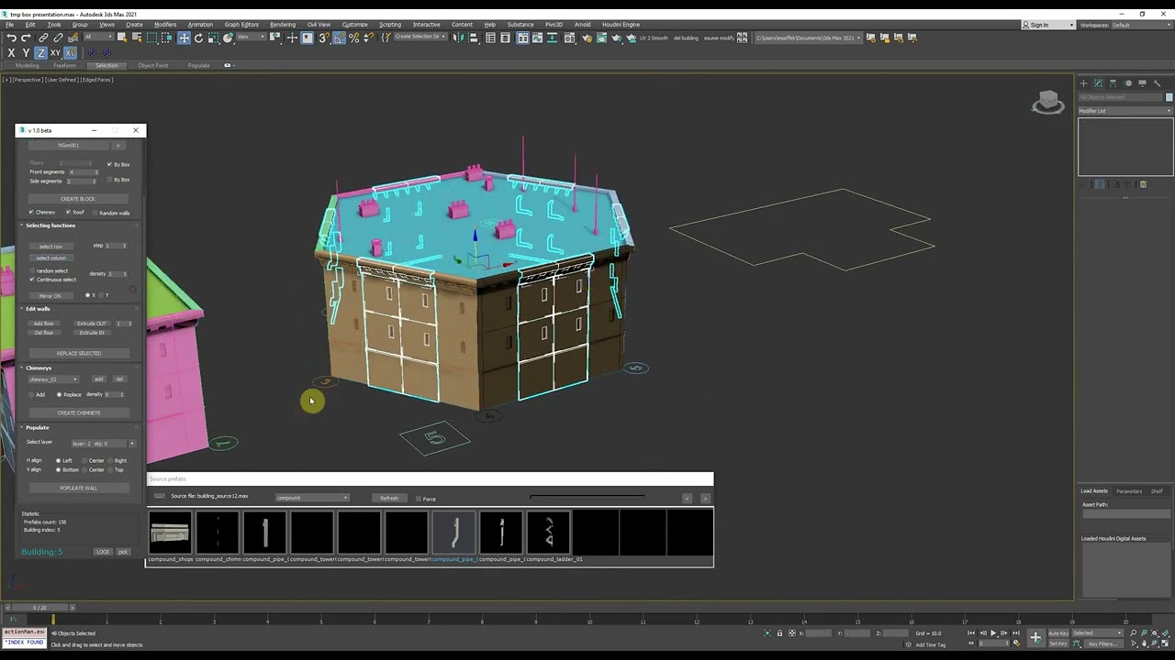The width and height of the screenshot is (1175, 660).
Task: Open the Modifiers menu
Action: 165,25
